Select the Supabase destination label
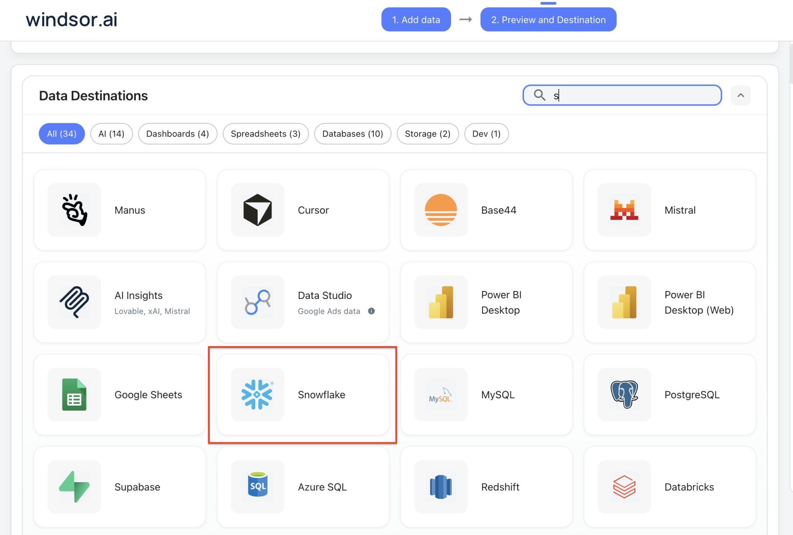The image size is (793, 535). tap(137, 487)
